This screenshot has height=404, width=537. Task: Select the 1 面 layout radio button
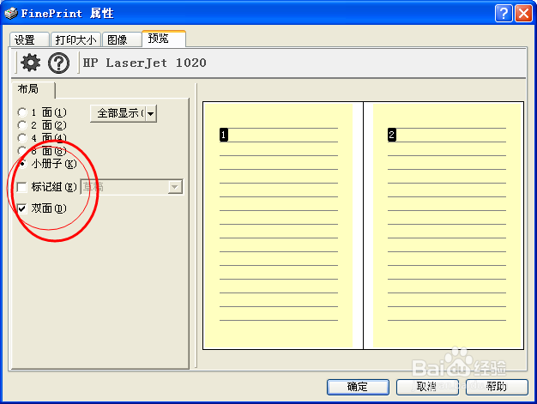click(22, 112)
